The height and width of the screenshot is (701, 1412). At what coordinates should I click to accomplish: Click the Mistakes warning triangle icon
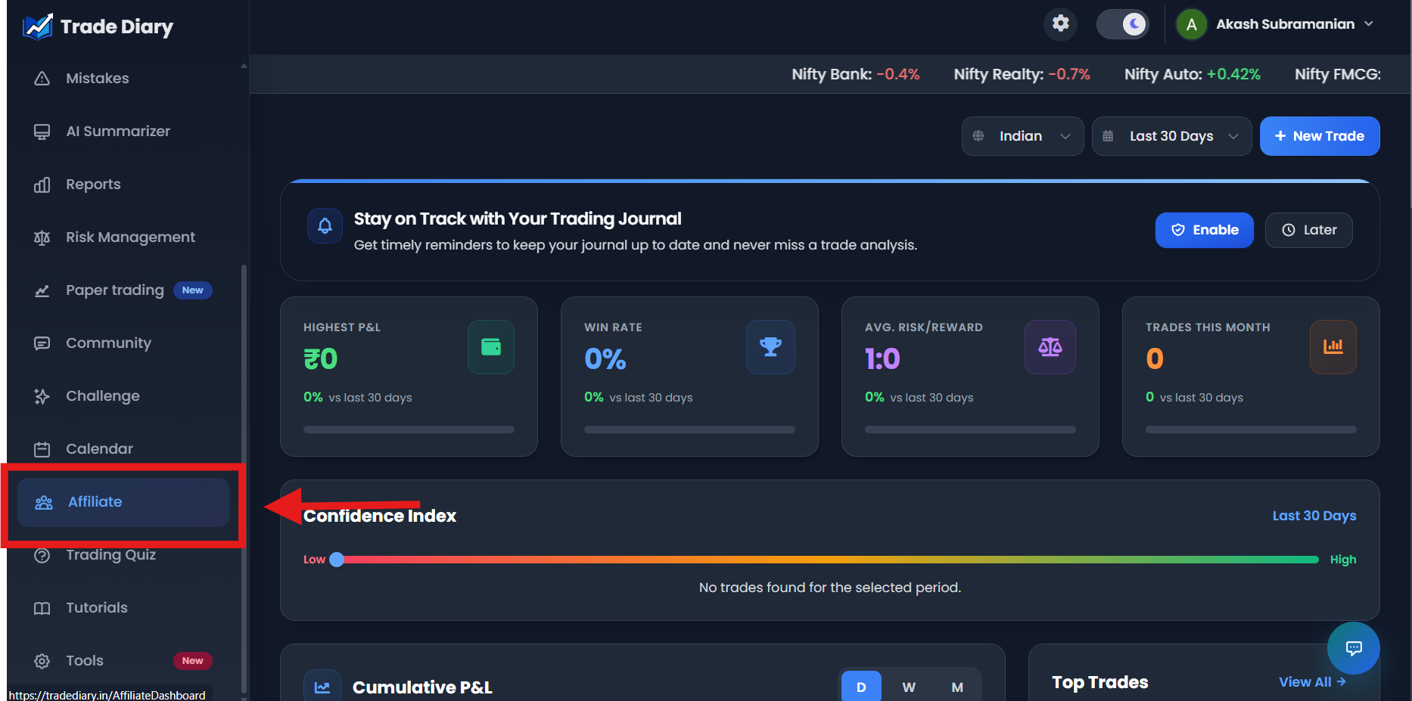click(42, 79)
